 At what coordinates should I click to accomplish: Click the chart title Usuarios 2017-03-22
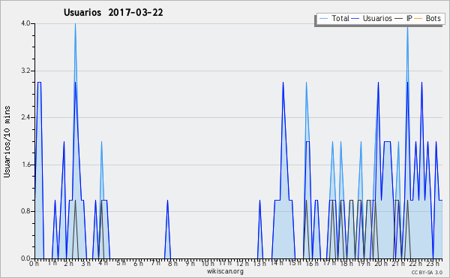(113, 13)
